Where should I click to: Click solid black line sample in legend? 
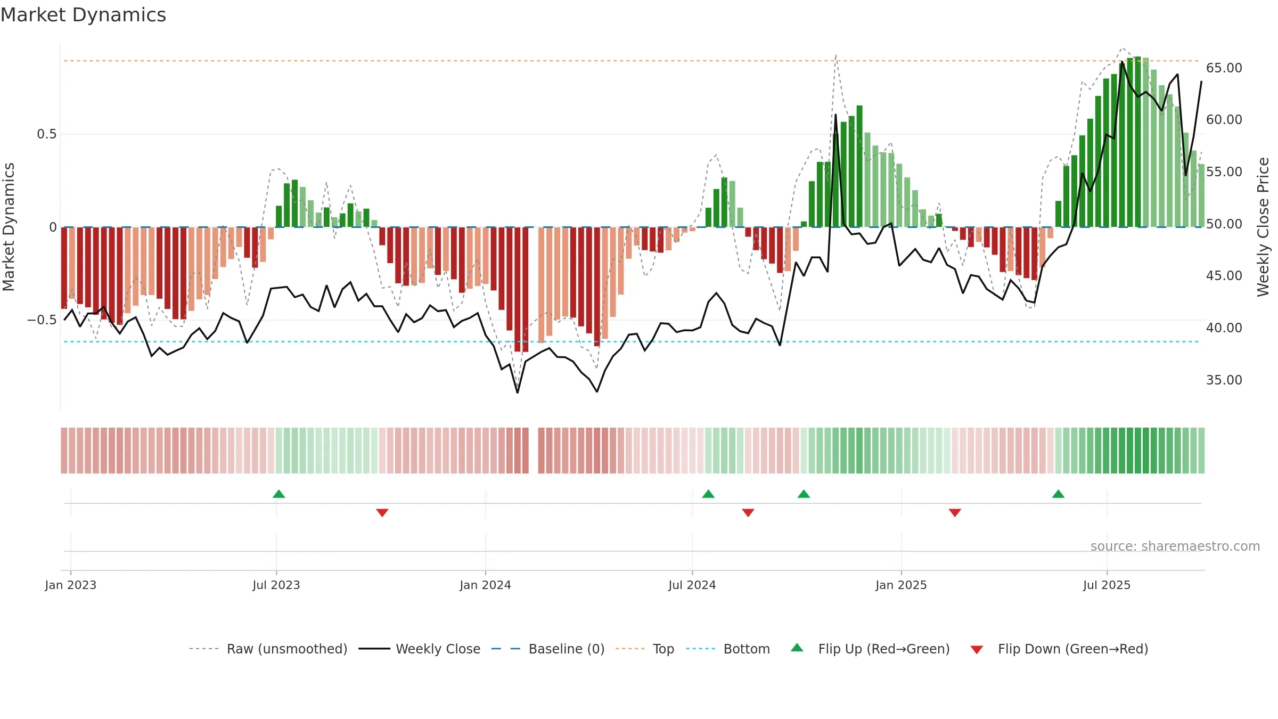pyautogui.click(x=374, y=649)
